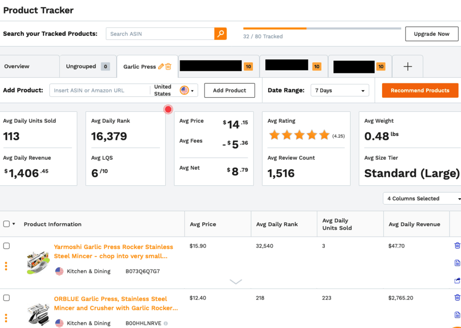This screenshot has height=328, width=461.
Task: Open the three-dot menu for the Yarmoshi product
Action: (x=6, y=266)
